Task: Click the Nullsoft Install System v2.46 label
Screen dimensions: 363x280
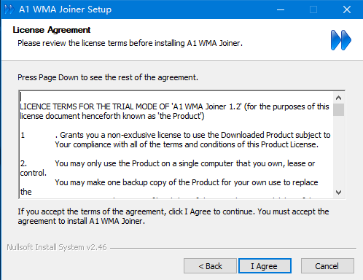Action: (57, 247)
